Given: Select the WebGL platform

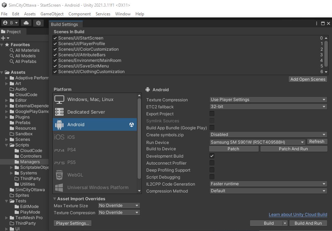Looking at the screenshot, I should coord(95,175).
